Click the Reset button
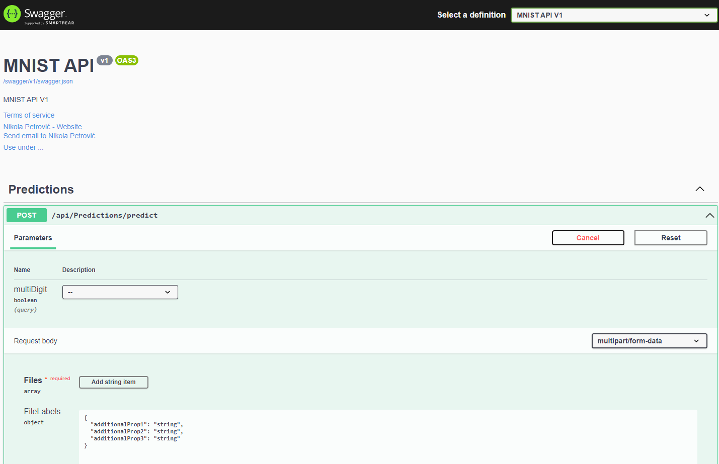 (x=671, y=238)
